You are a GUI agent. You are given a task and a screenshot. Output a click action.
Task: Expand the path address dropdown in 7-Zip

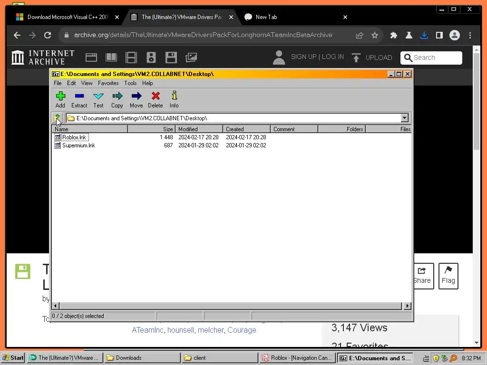coord(404,118)
